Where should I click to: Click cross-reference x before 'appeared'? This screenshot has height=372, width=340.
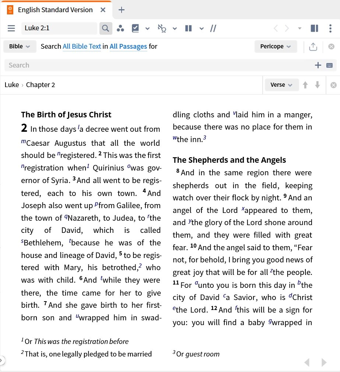(x=243, y=209)
